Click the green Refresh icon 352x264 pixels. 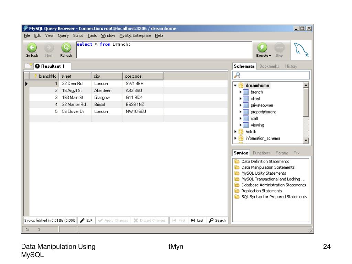[66, 47]
